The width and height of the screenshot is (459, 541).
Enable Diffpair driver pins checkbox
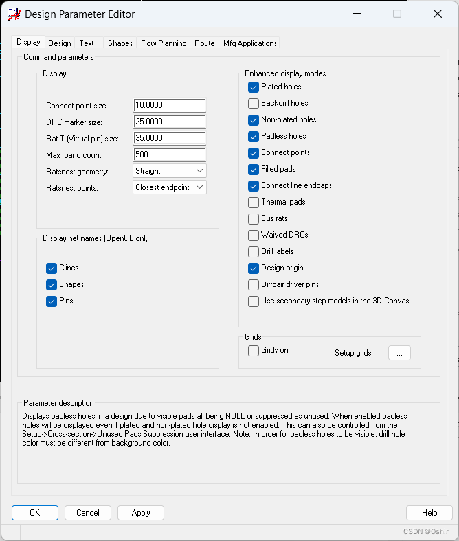coord(254,284)
